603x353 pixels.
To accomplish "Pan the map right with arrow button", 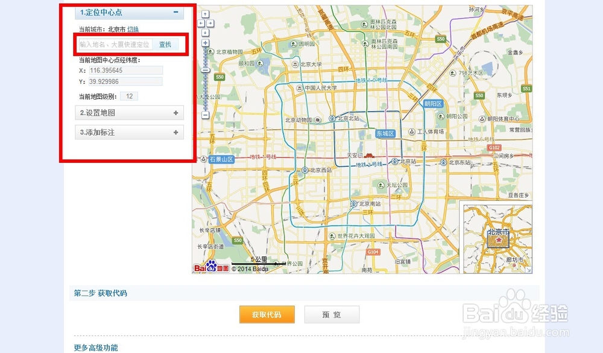I will coord(210,24).
